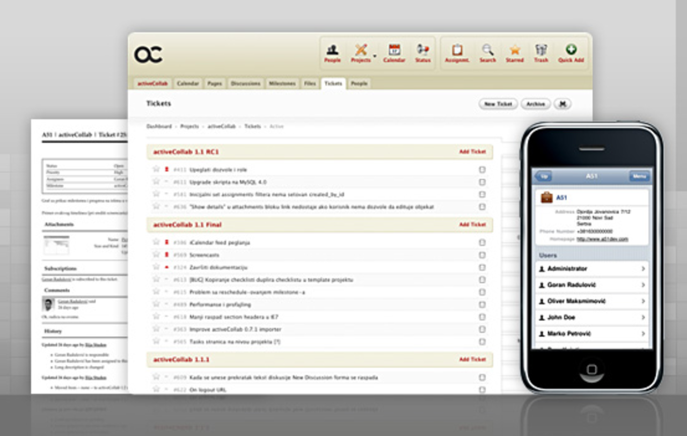Click the print icon button beside Archive
Screen dimensions: 687x436
pyautogui.click(x=562, y=104)
